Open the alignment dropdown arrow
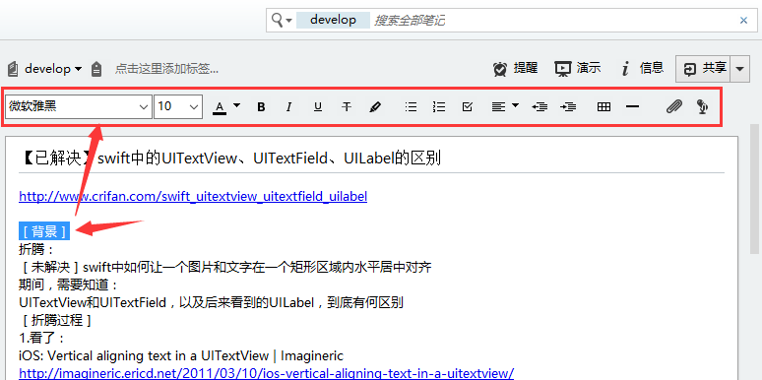The height and width of the screenshot is (380, 762). pyautogui.click(x=515, y=105)
